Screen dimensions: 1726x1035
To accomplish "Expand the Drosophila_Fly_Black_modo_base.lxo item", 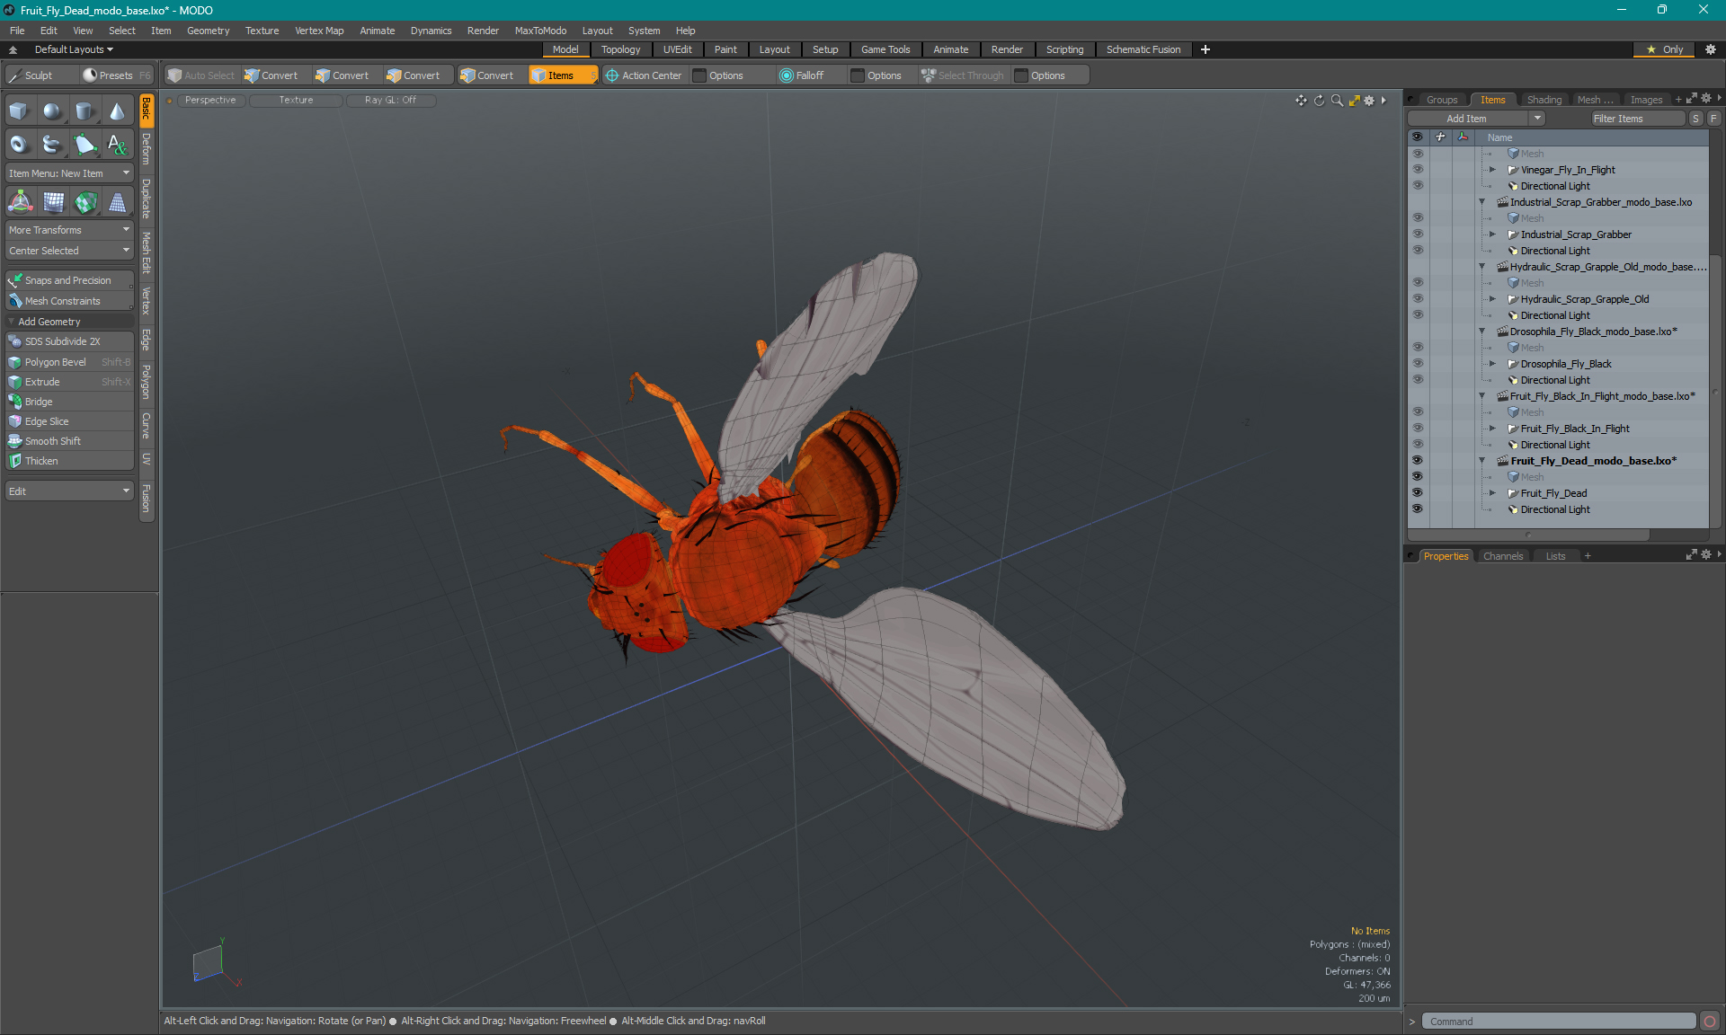I will (x=1480, y=331).
